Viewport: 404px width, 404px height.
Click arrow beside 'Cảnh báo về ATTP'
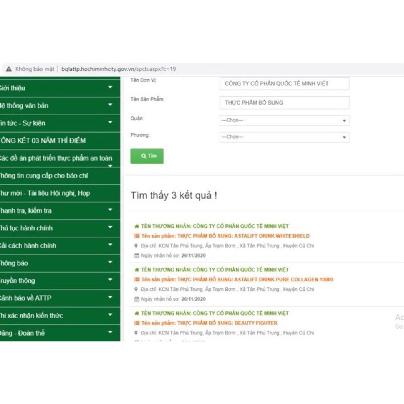pyautogui.click(x=110, y=297)
